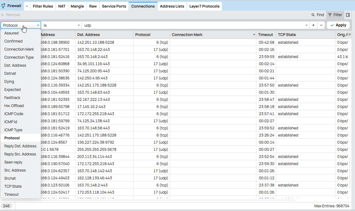This screenshot has height=211, width=355.
Task: Select the Raw tab
Action: click(93, 6)
